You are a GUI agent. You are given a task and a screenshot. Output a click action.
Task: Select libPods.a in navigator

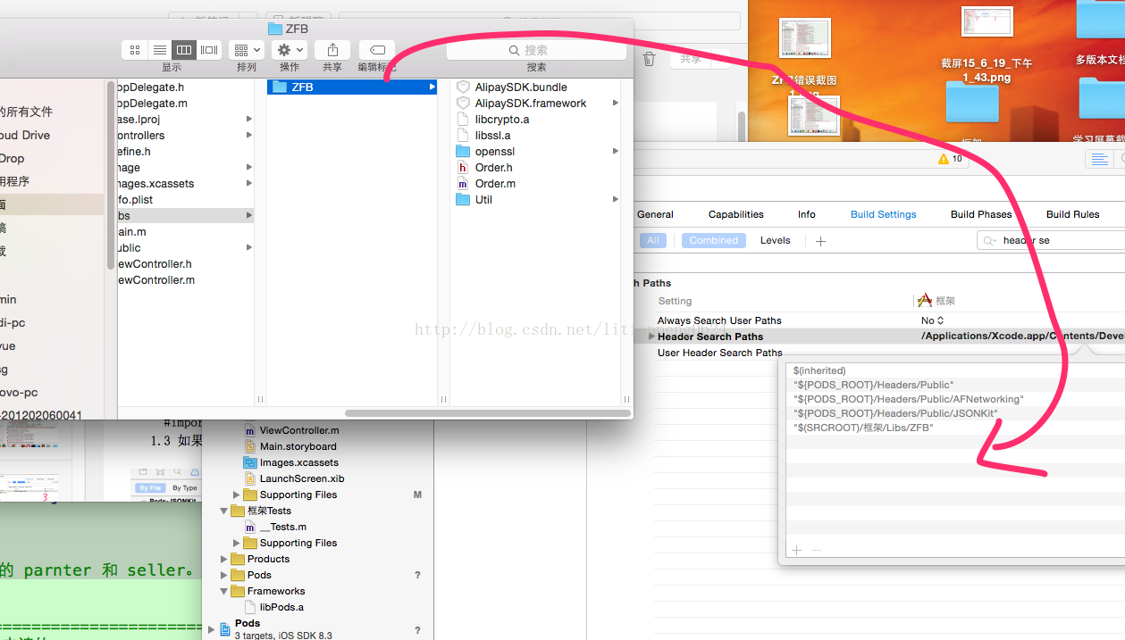[281, 607]
